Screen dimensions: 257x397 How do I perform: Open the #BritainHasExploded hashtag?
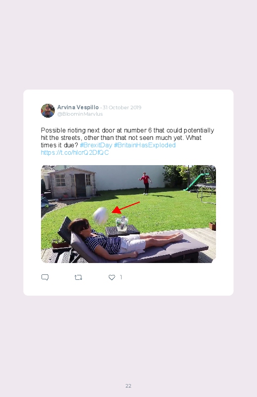pyautogui.click(x=145, y=145)
